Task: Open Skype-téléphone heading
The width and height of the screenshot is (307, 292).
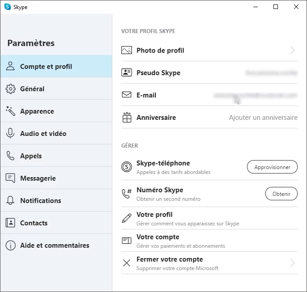Action: [163, 163]
